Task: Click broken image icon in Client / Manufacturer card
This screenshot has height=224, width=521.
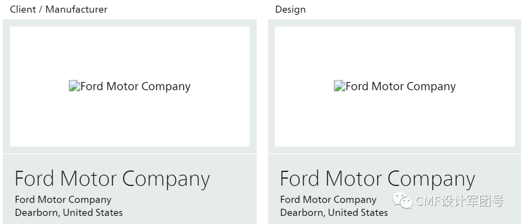Action: click(x=74, y=86)
